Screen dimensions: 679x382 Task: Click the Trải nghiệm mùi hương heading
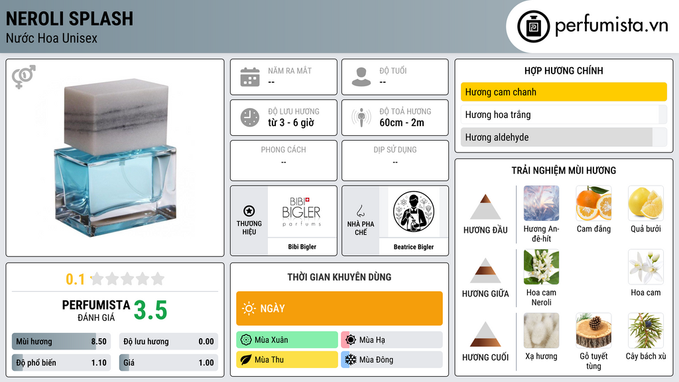point(564,170)
